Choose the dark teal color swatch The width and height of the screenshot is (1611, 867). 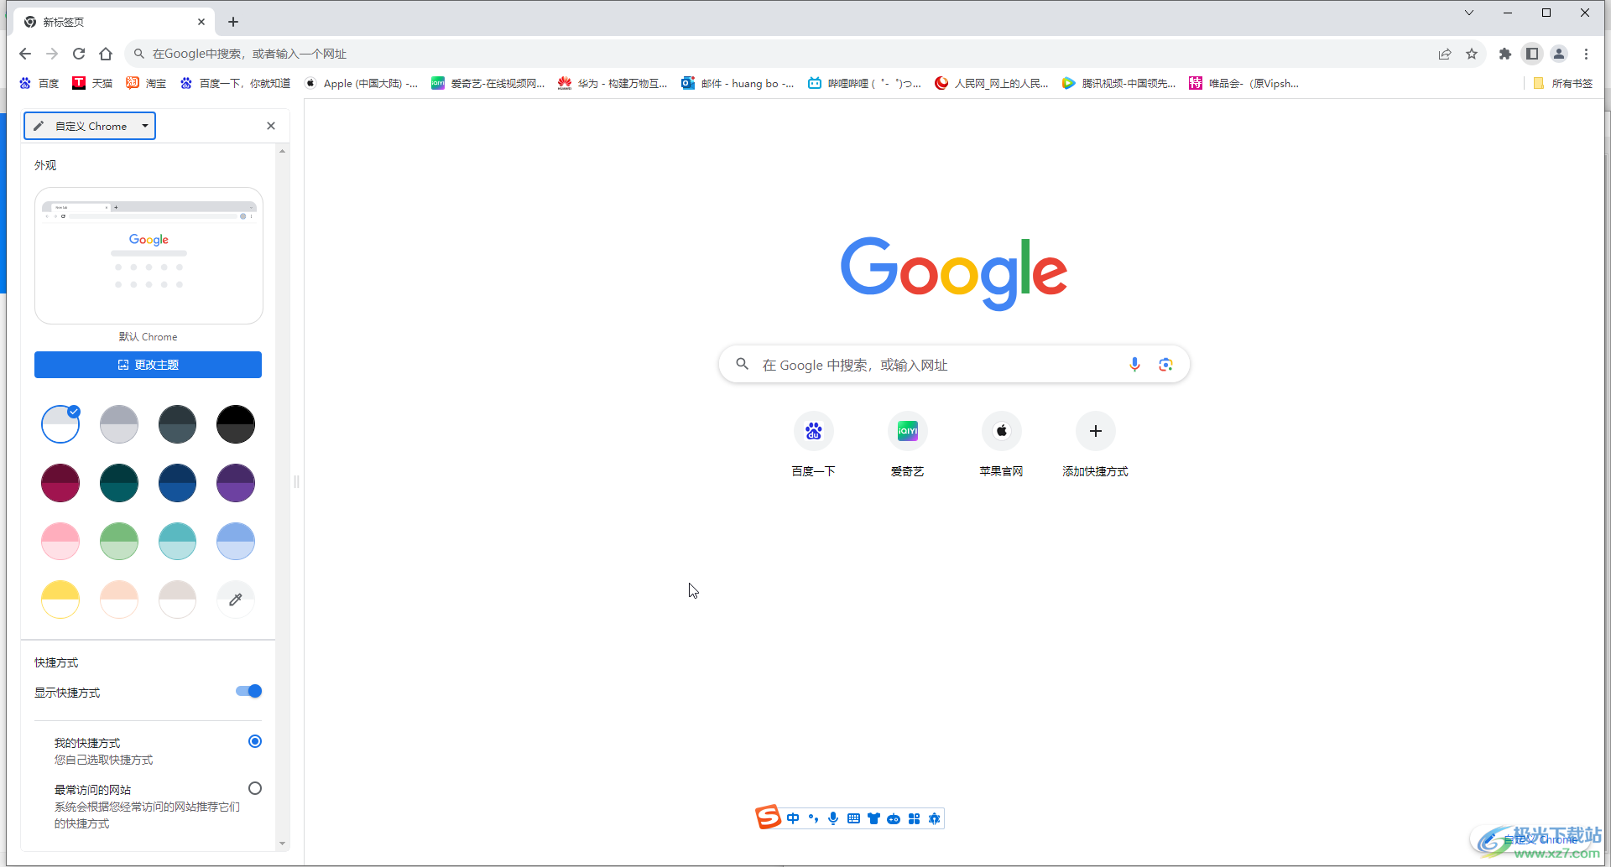pos(119,483)
